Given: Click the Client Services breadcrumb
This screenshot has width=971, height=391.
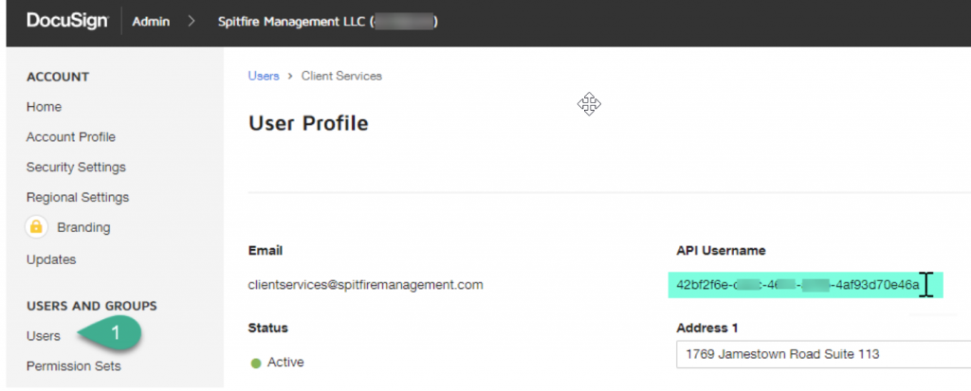Looking at the screenshot, I should tap(341, 76).
